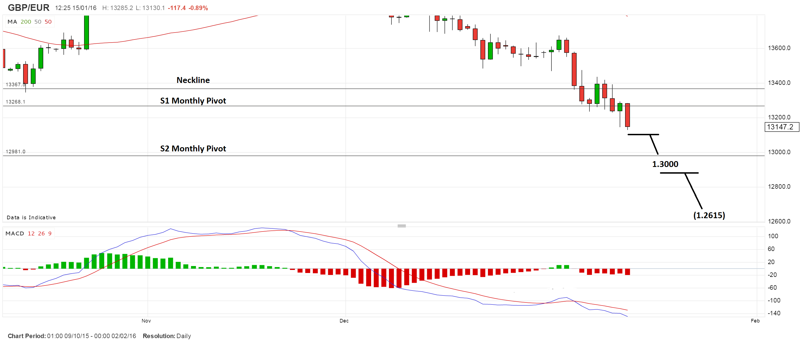This screenshot has width=803, height=342.
Task: Click the grey MA 50 parameter
Action: coord(38,22)
